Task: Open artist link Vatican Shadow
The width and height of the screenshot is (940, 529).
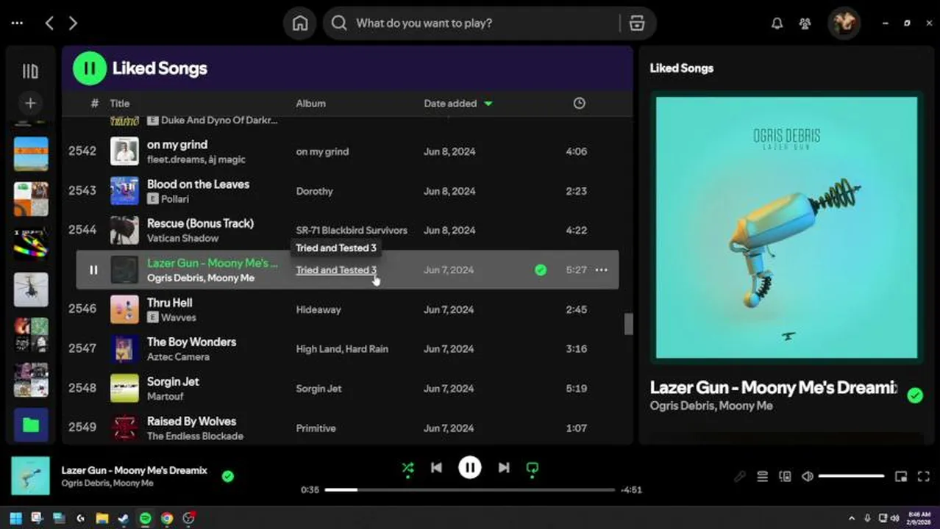Action: [x=182, y=238]
